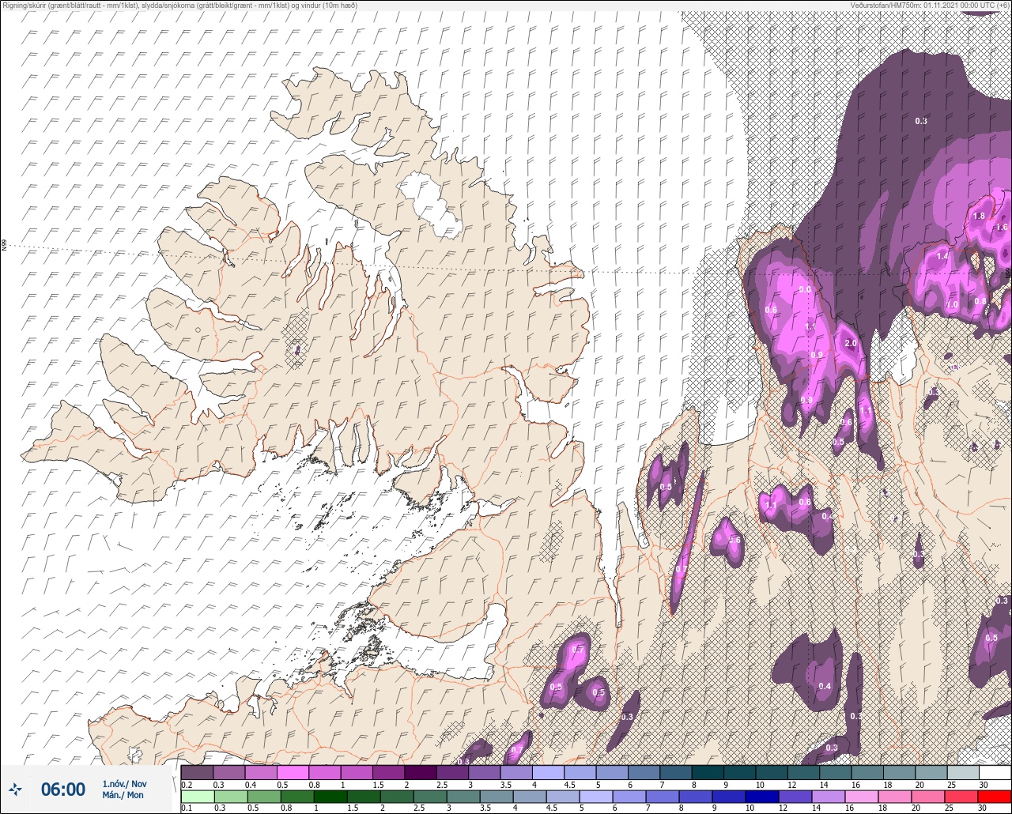Click the 1.6 precipitation value on map
Screen dimensions: 1012x814
coord(1002,227)
